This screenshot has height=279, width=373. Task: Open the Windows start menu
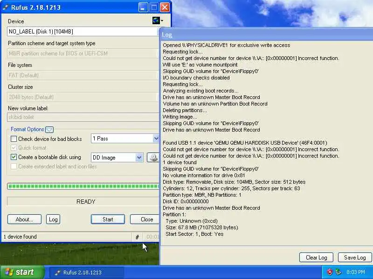pos(22,272)
